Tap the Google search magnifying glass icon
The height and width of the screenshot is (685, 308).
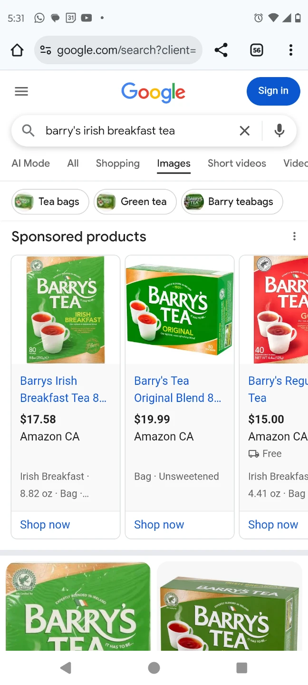[28, 130]
